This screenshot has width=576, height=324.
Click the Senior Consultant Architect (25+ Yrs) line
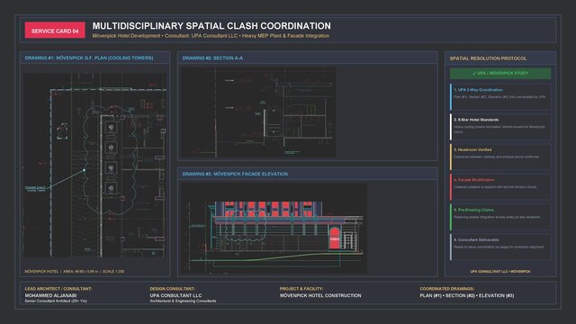[56, 301]
